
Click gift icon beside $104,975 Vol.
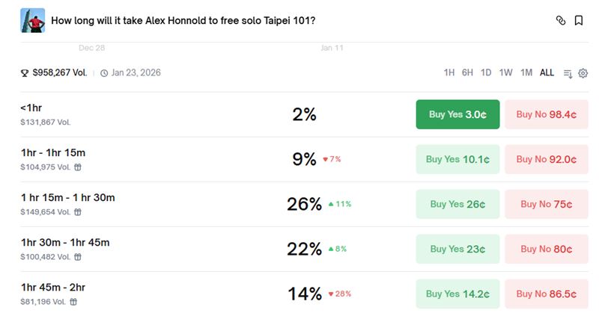(x=77, y=167)
